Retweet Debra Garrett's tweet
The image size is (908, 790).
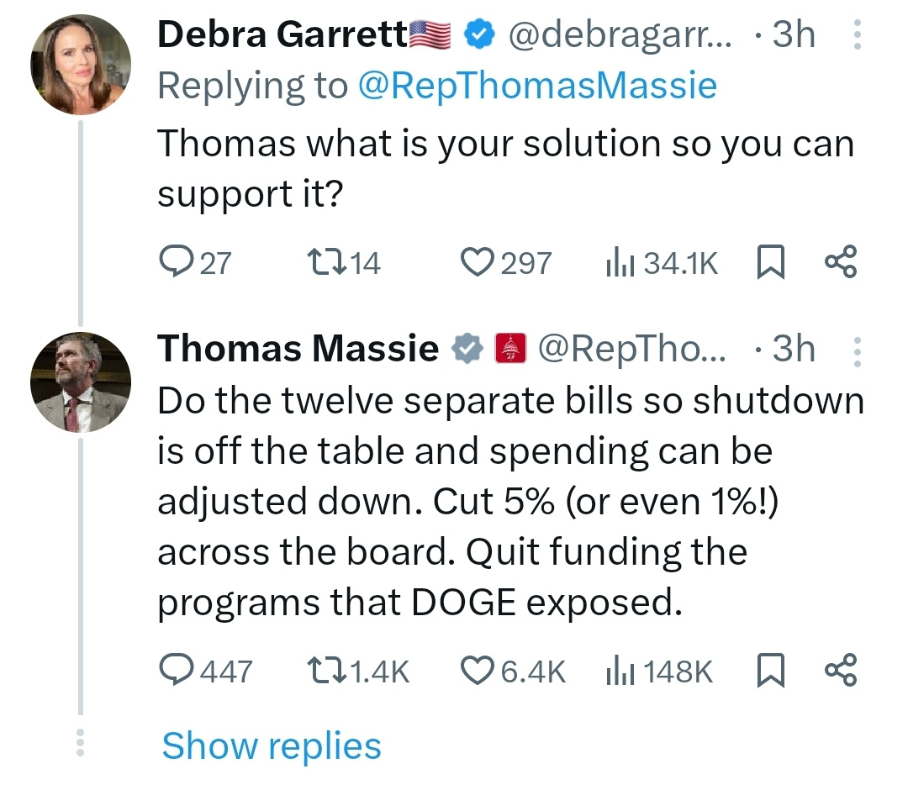click(329, 261)
